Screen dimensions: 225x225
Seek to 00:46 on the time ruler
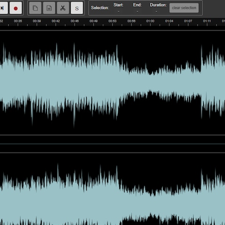(x=75, y=21)
